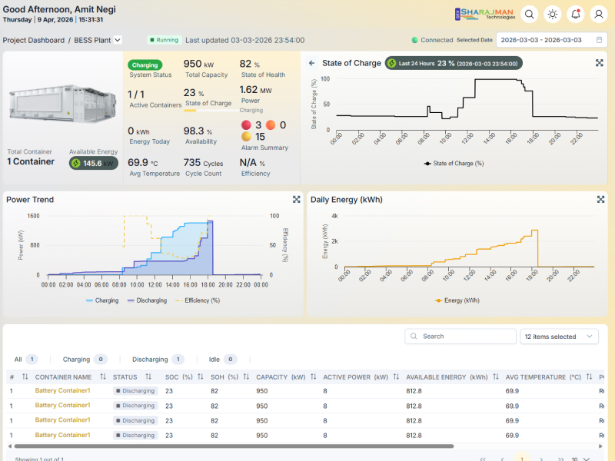The height and width of the screenshot is (461, 615).
Task: Select the Idle filter tab
Action: click(223, 359)
